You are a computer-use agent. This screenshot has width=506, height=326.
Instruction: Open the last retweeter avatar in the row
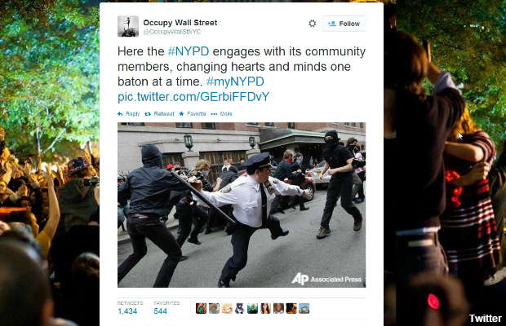point(304,308)
